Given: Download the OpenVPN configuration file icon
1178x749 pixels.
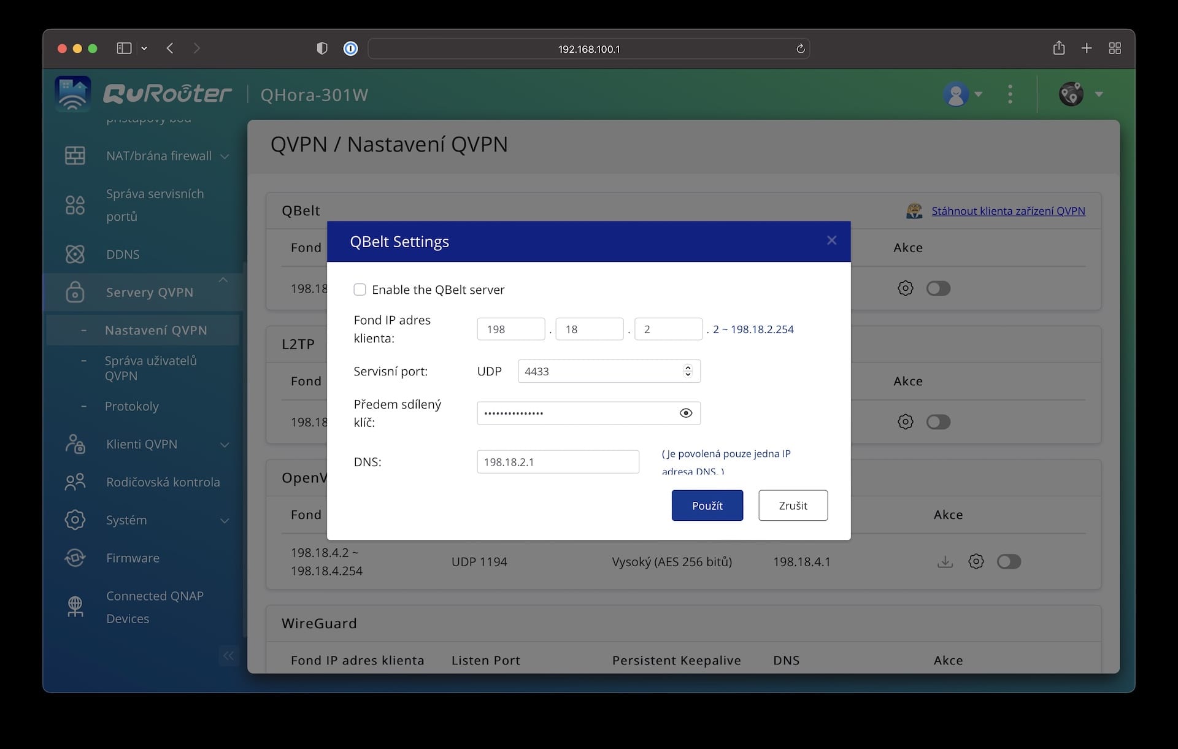Looking at the screenshot, I should tap(945, 562).
